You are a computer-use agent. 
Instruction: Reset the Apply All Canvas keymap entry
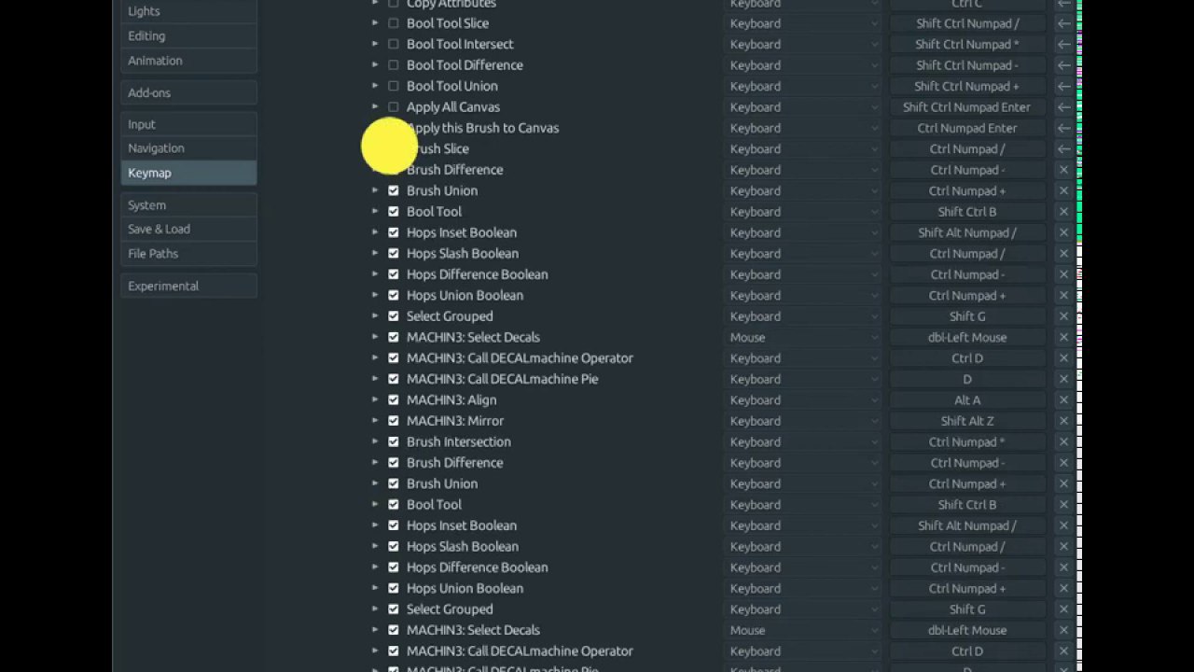(1063, 107)
